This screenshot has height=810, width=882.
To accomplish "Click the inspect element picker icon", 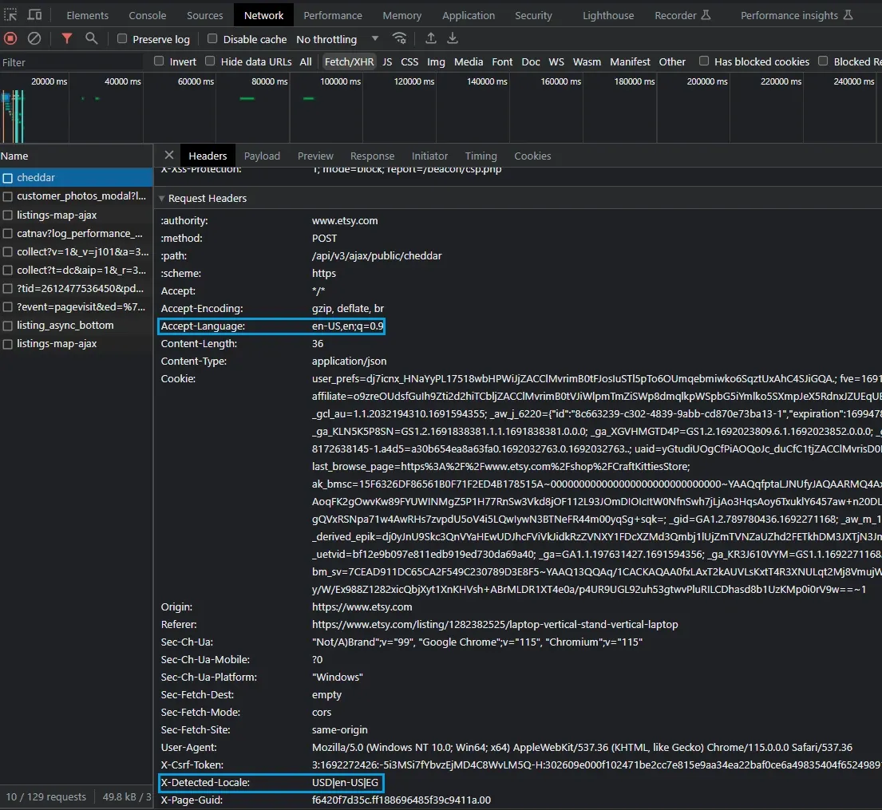I will (x=11, y=15).
